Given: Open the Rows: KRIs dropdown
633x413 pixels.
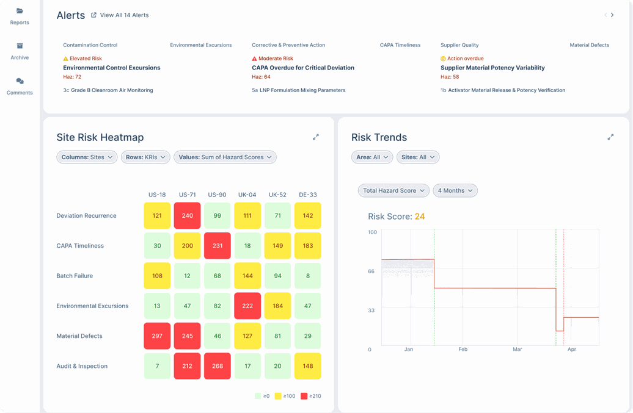Looking at the screenshot, I should [x=145, y=157].
